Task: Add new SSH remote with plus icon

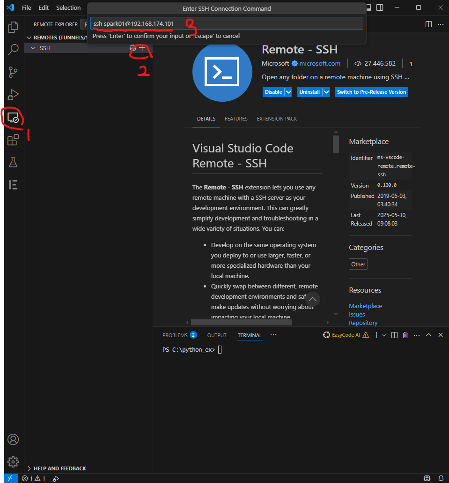Action: coord(142,48)
